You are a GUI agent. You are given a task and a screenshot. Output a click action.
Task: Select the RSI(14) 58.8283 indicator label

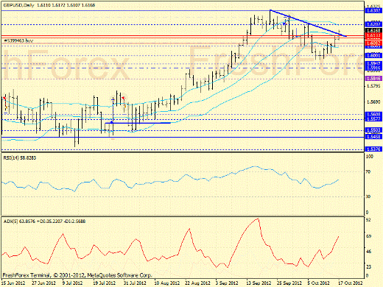20,157
